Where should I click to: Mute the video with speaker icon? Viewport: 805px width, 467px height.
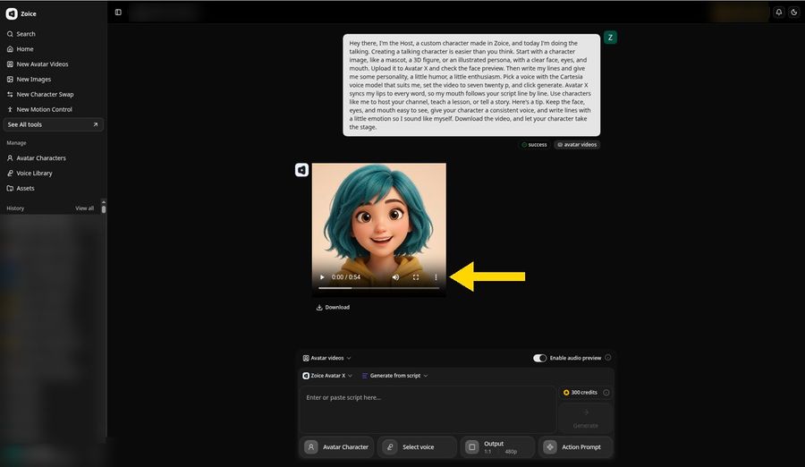tap(395, 277)
